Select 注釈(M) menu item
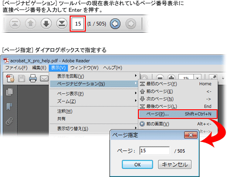The image size is (228, 177). pos(94,111)
